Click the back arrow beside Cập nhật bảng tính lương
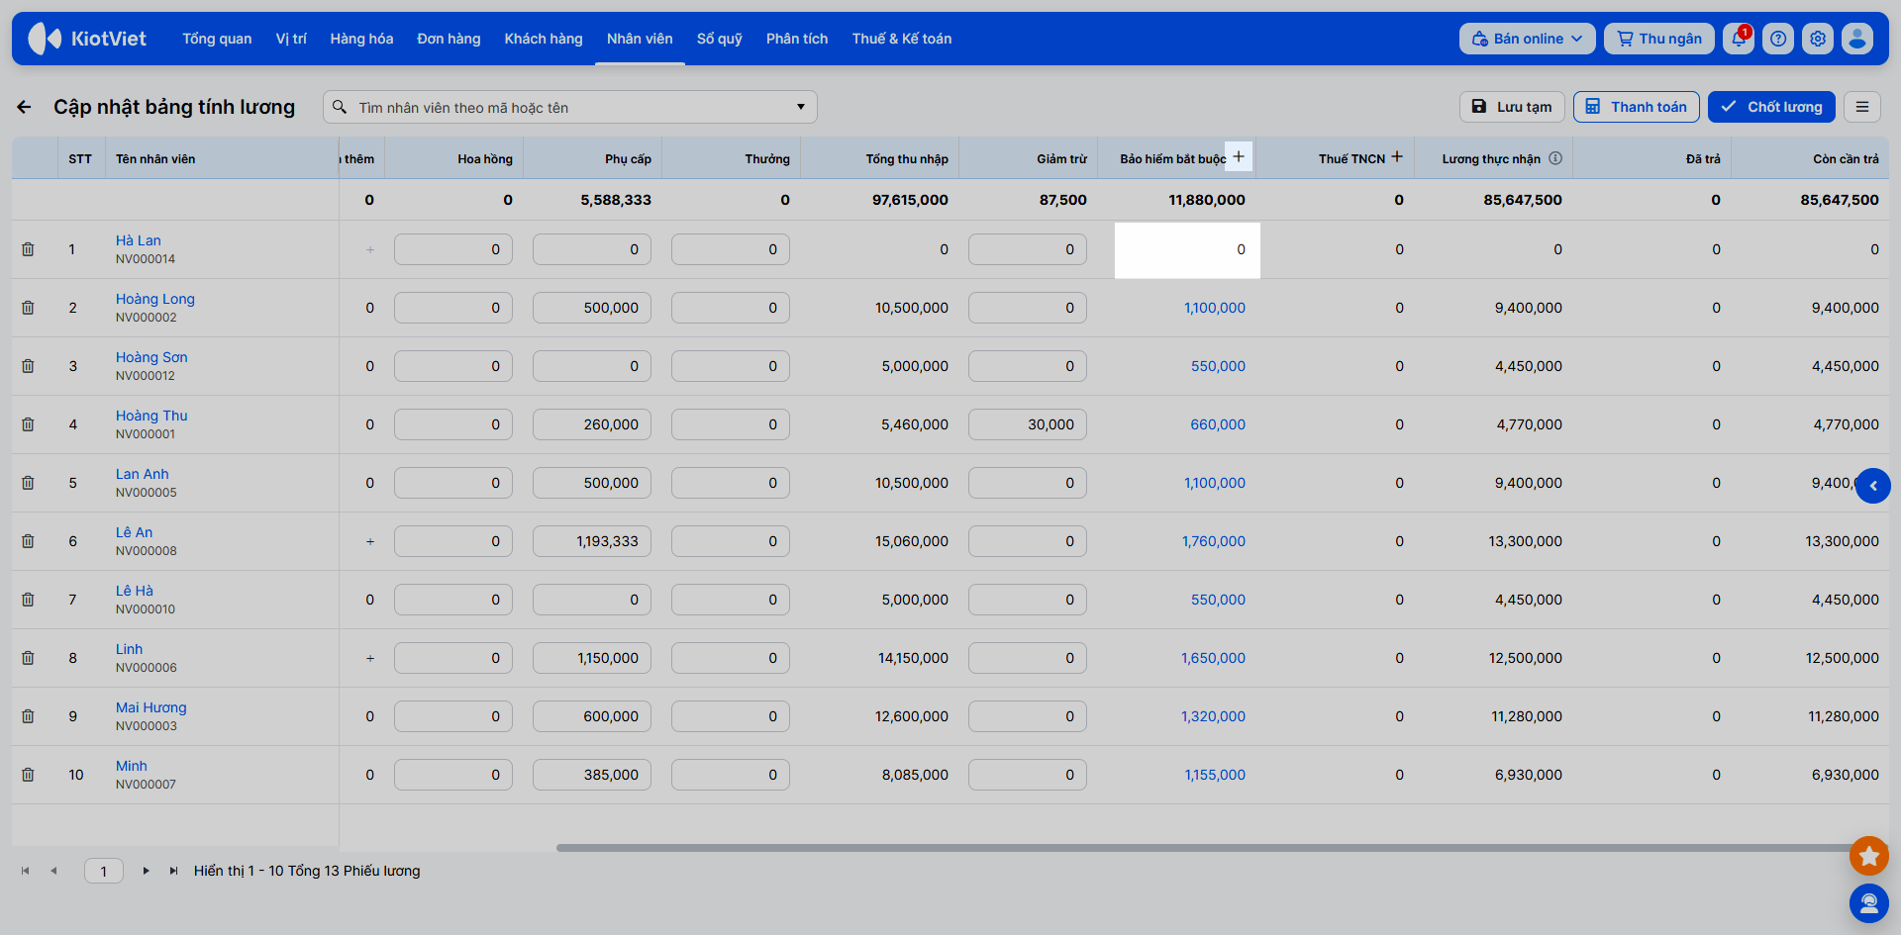Viewport: 1901px width, 935px height. click(25, 107)
